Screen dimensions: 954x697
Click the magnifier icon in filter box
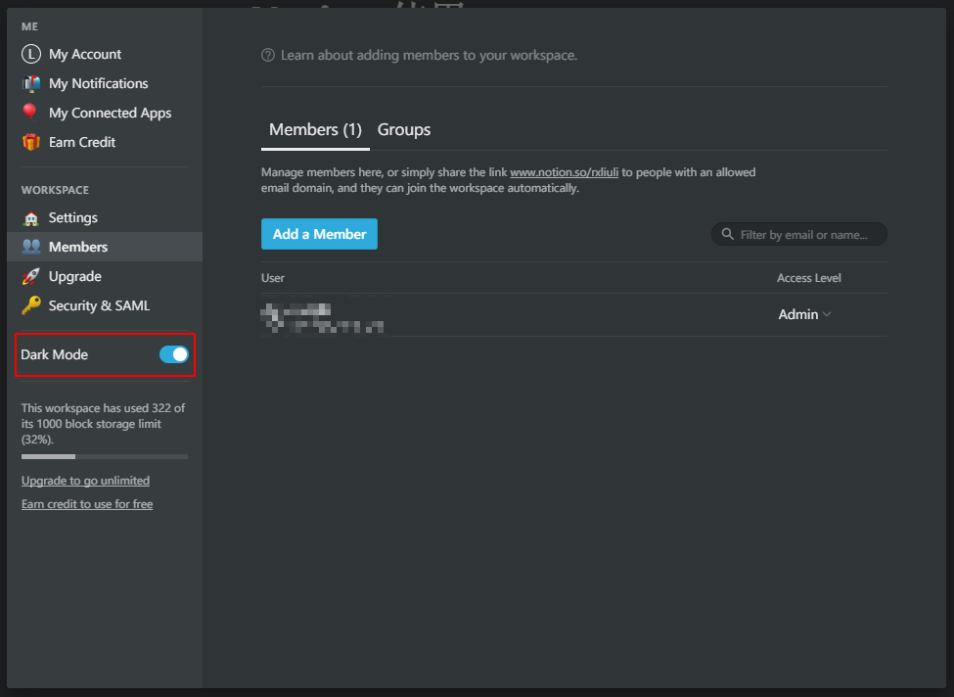[x=727, y=234]
